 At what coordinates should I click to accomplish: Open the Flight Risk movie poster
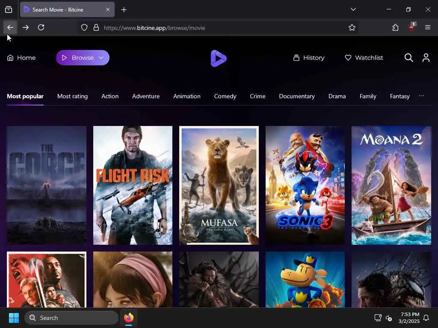click(133, 185)
